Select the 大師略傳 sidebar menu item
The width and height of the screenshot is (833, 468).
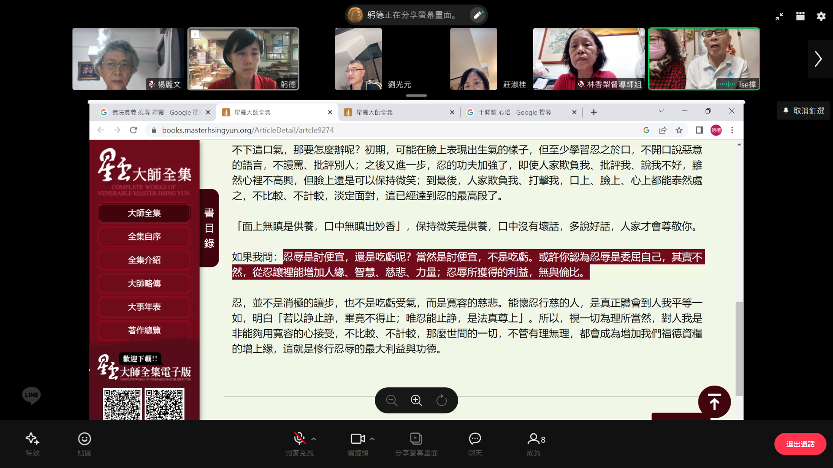click(x=144, y=283)
